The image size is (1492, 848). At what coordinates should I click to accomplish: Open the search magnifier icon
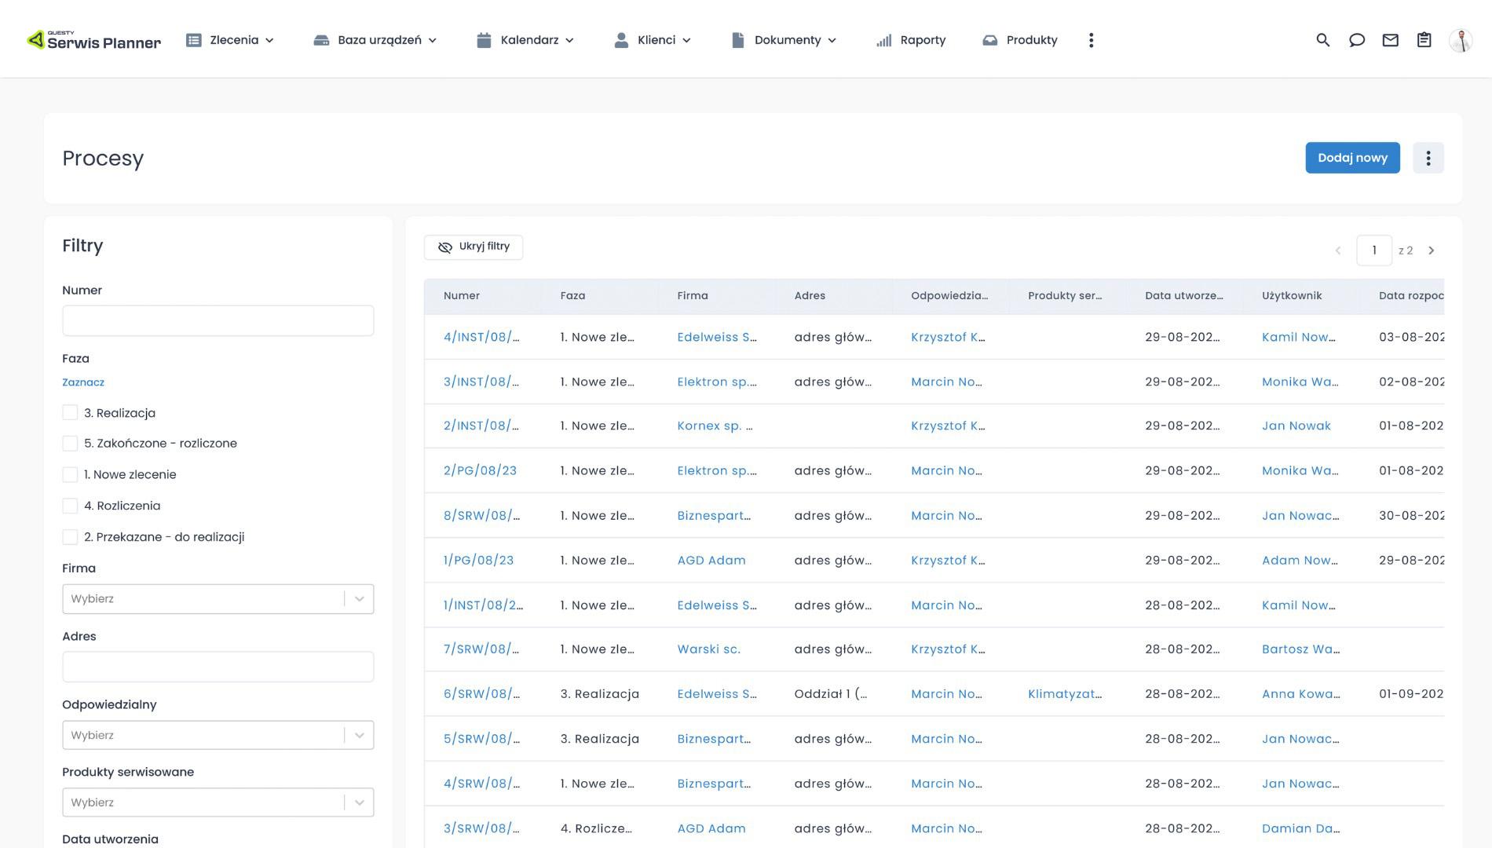pos(1322,40)
